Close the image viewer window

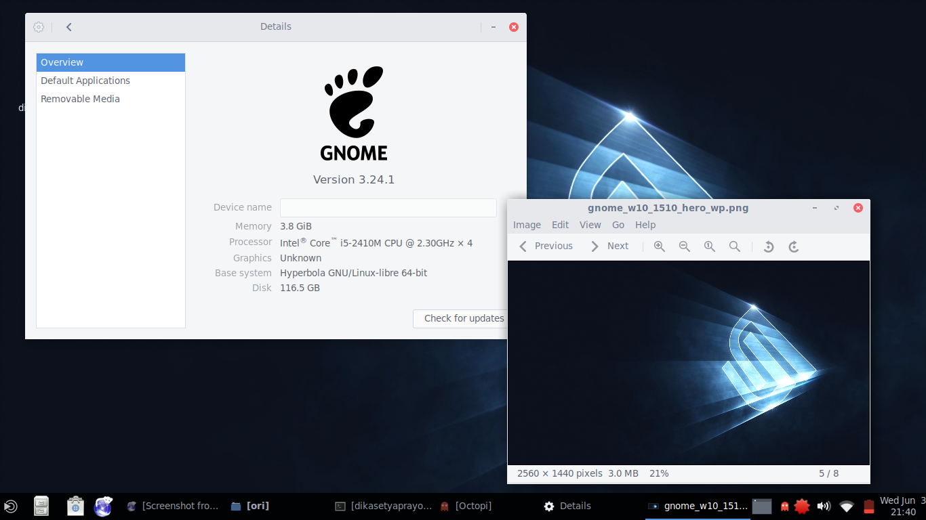point(858,208)
